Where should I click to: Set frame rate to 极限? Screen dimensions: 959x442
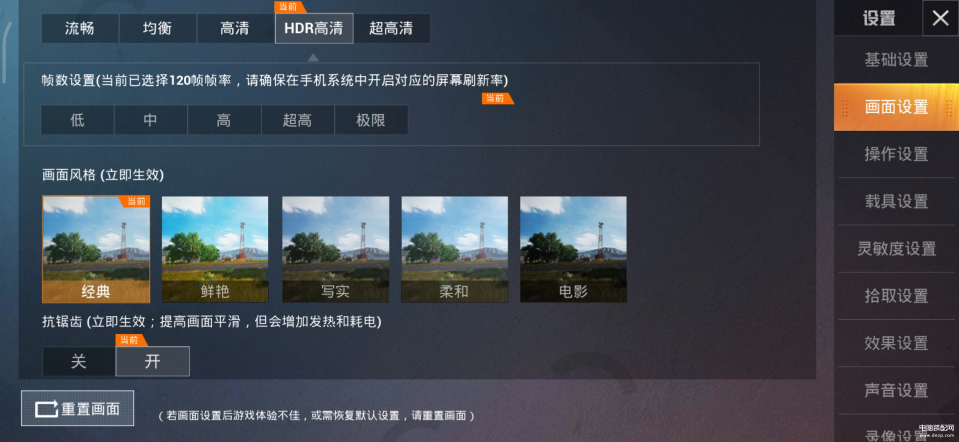pyautogui.click(x=371, y=120)
